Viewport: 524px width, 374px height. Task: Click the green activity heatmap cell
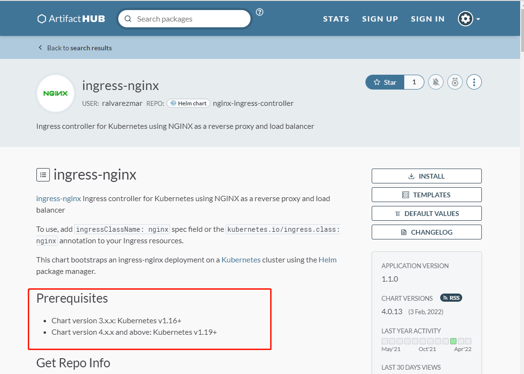coord(453,341)
